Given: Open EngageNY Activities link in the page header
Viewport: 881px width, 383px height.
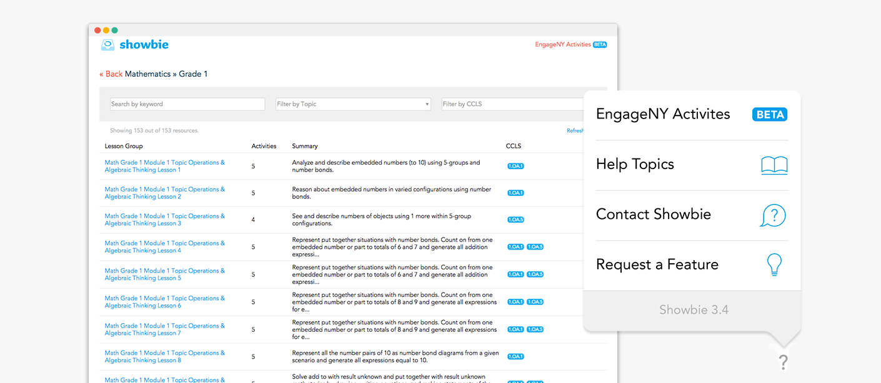Looking at the screenshot, I should [x=563, y=45].
